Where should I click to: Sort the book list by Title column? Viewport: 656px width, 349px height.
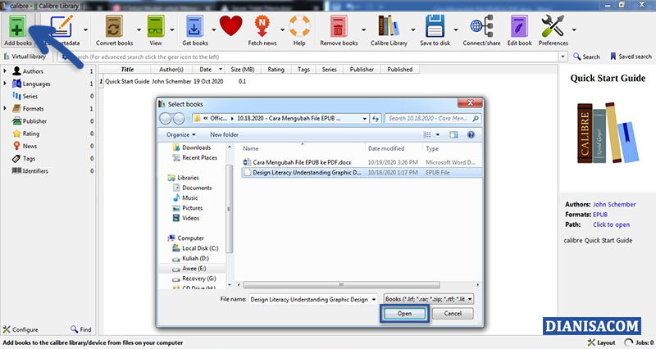coord(127,70)
